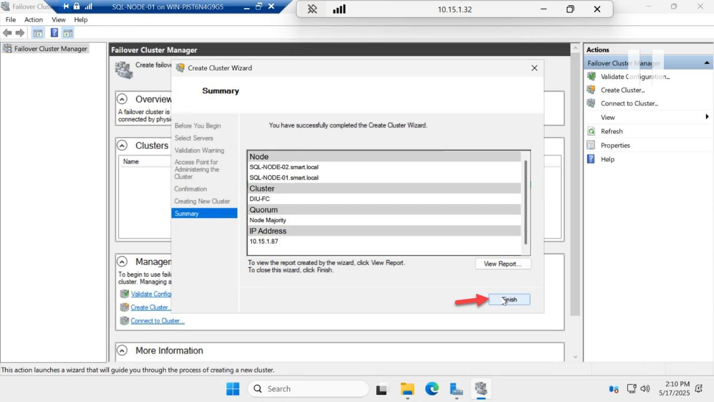Click Help icon in Actions pane
Image resolution: width=714 pixels, height=402 pixels.
[591, 159]
